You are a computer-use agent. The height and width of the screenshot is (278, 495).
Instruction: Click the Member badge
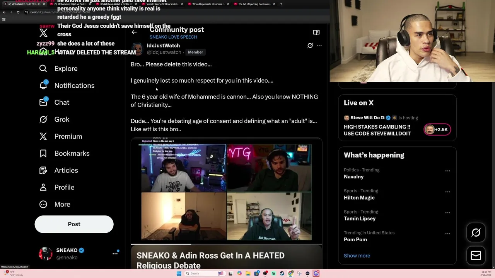(x=195, y=52)
